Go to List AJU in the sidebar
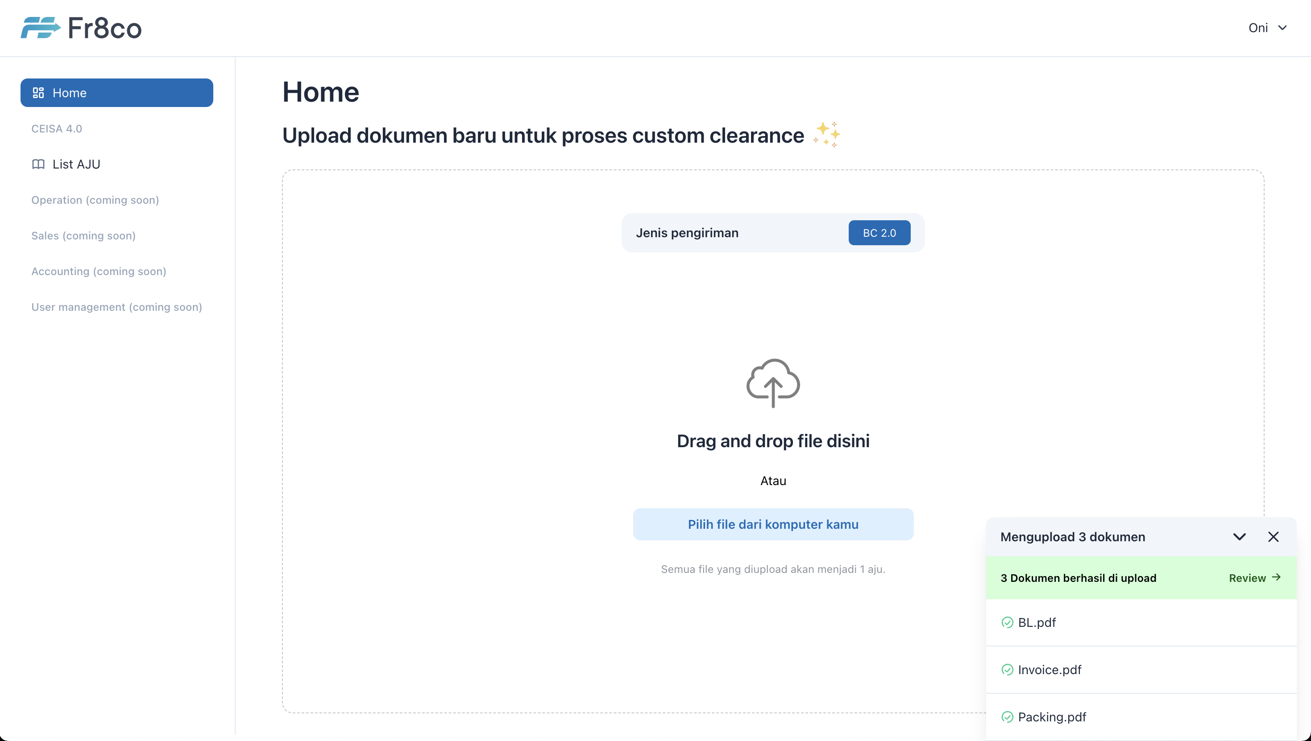Image resolution: width=1311 pixels, height=741 pixels. [x=76, y=164]
